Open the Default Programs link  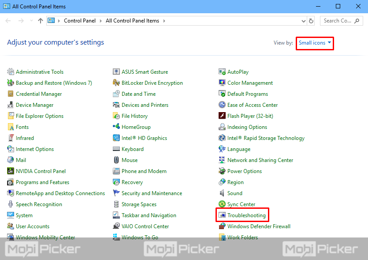pyautogui.click(x=248, y=94)
